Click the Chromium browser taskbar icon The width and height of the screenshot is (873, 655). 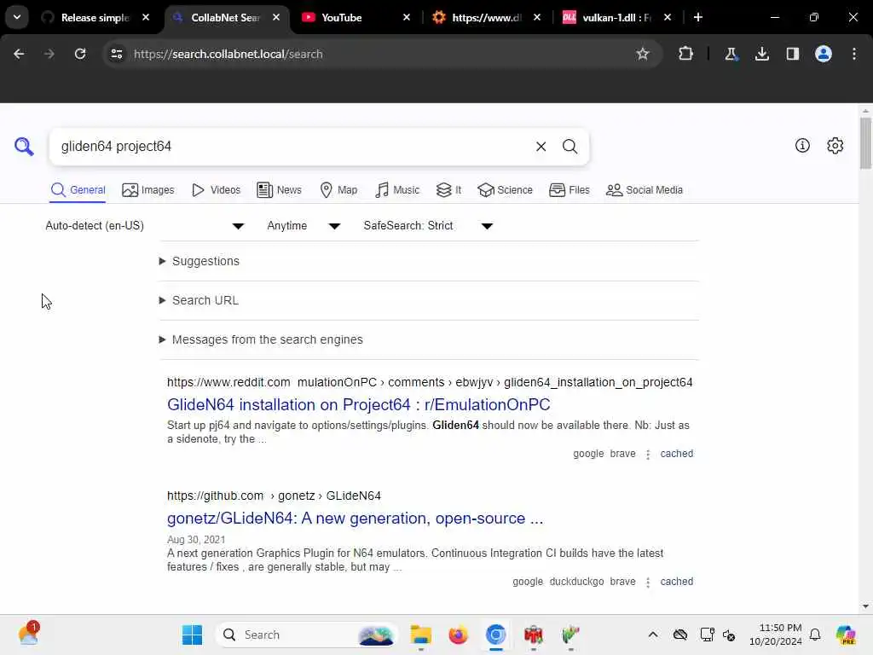coord(495,635)
